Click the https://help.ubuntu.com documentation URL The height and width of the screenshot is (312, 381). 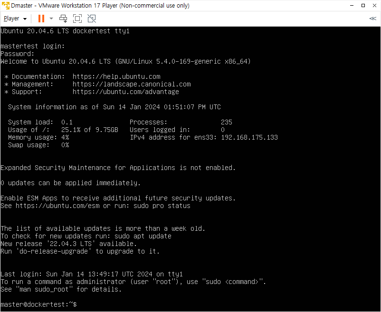[116, 76]
